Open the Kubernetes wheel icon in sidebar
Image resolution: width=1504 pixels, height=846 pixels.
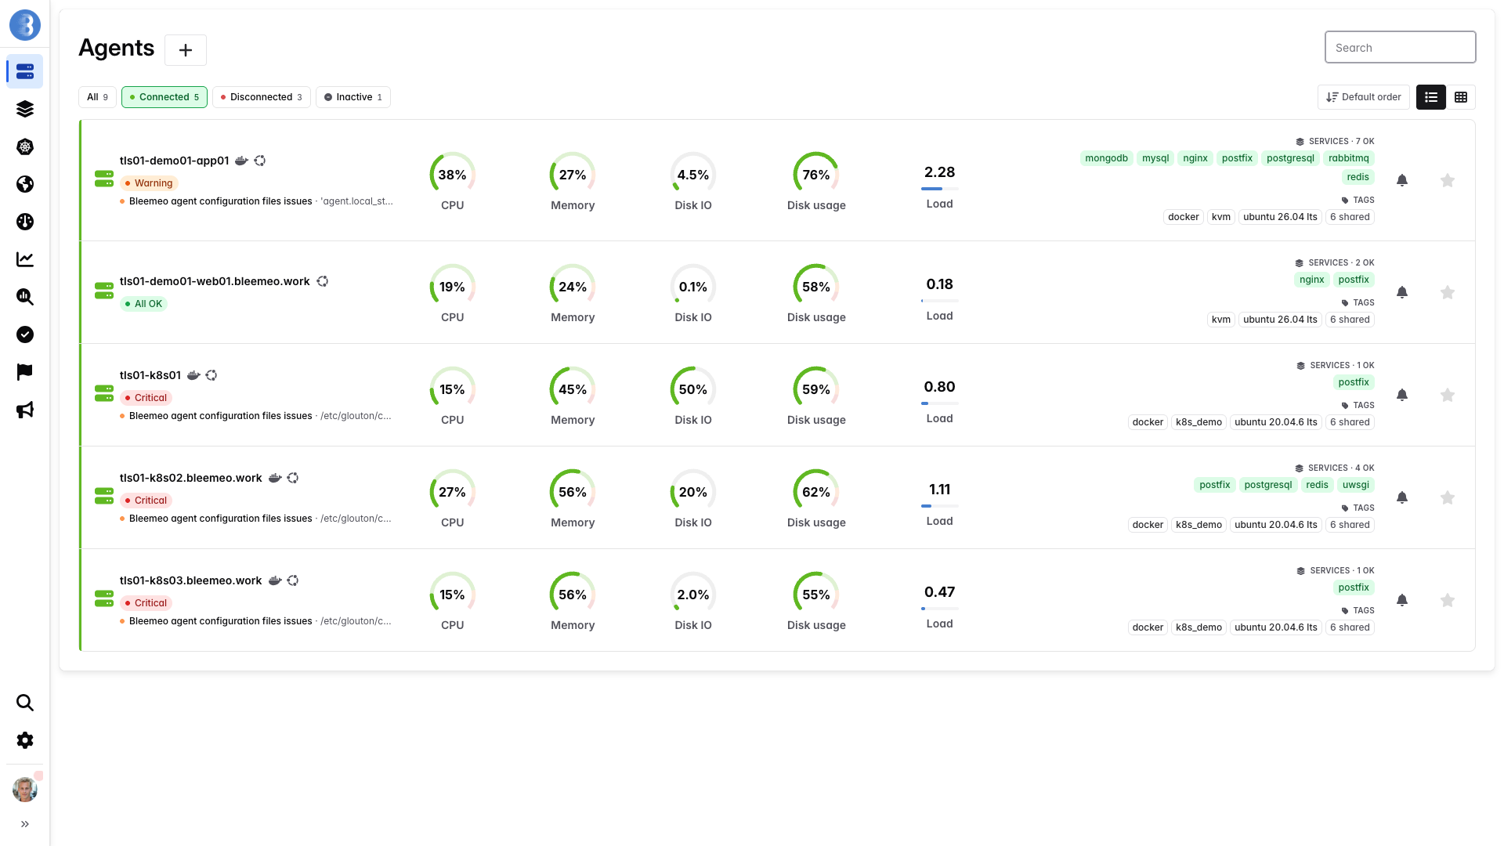click(x=25, y=146)
